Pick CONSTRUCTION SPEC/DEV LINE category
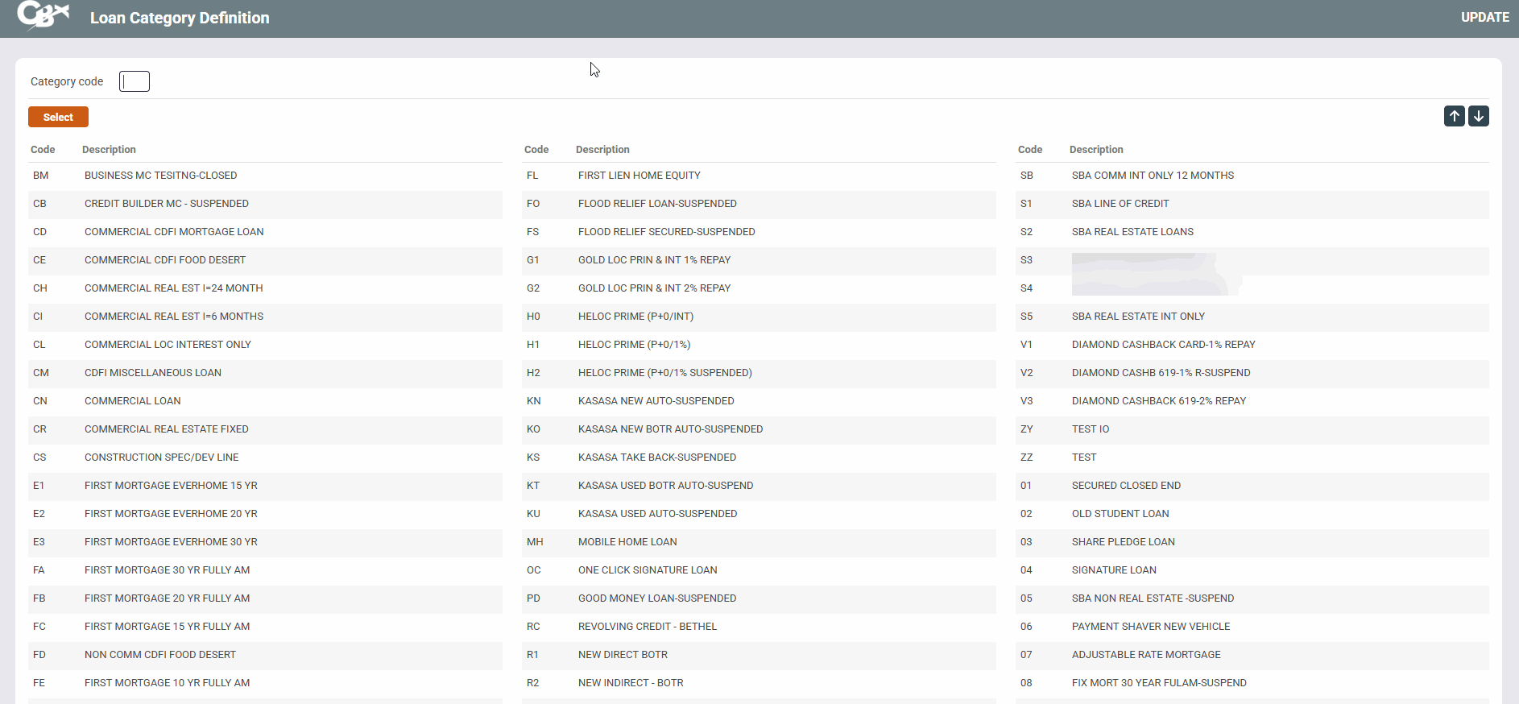This screenshot has width=1519, height=704. 161,458
